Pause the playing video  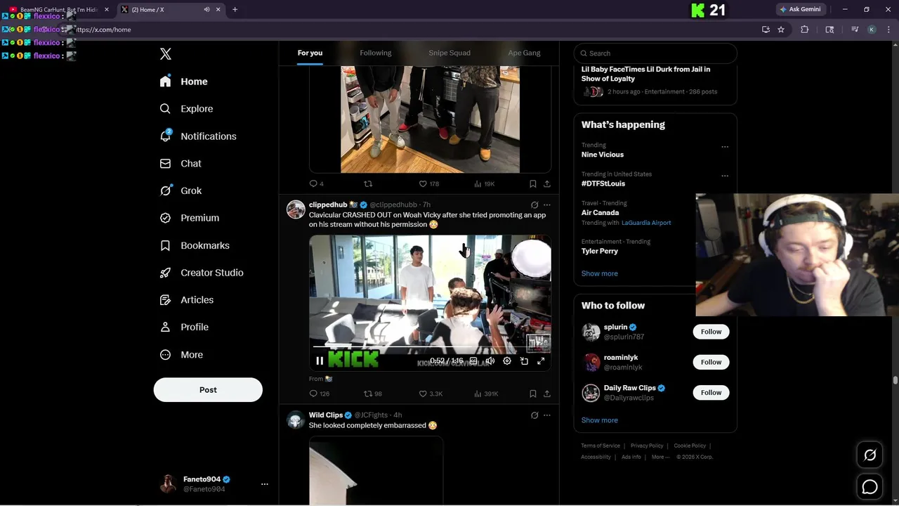point(320,361)
